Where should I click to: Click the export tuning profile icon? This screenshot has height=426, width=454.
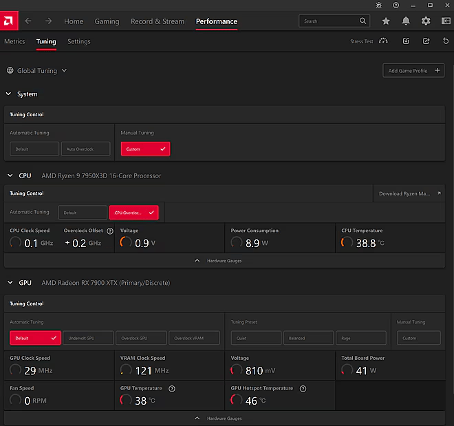(x=426, y=41)
